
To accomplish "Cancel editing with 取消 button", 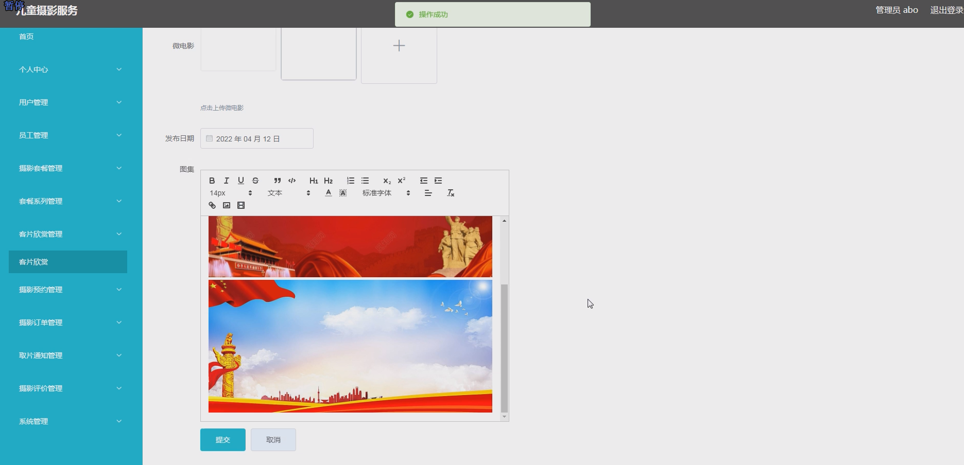I will [273, 440].
